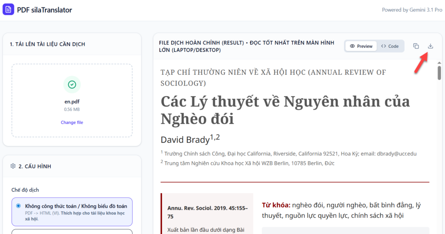445x234 pixels.
Task: Click the dashed file upload drop zone
Action: click(72, 100)
